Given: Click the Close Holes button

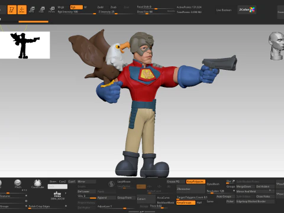Looking at the screenshot, I should (x=265, y=196).
